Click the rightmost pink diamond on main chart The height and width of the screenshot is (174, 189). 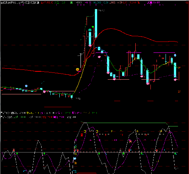tap(175, 80)
